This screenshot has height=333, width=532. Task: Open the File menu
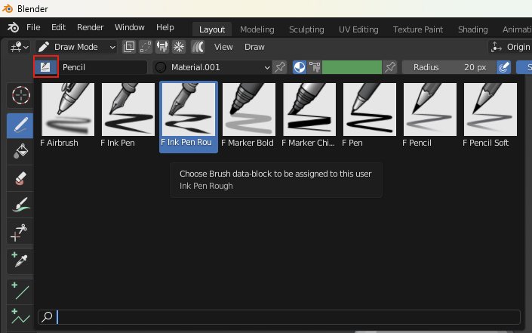33,27
